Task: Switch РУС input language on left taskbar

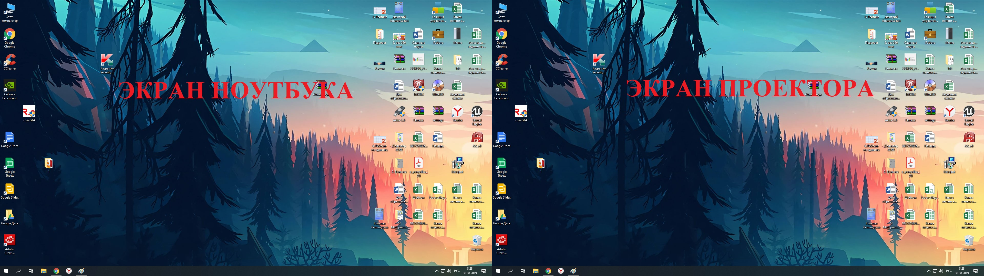Action: click(x=457, y=271)
